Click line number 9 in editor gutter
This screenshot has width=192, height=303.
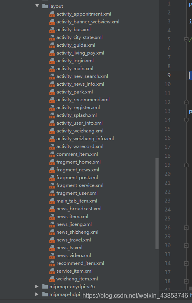(x=169, y=75)
